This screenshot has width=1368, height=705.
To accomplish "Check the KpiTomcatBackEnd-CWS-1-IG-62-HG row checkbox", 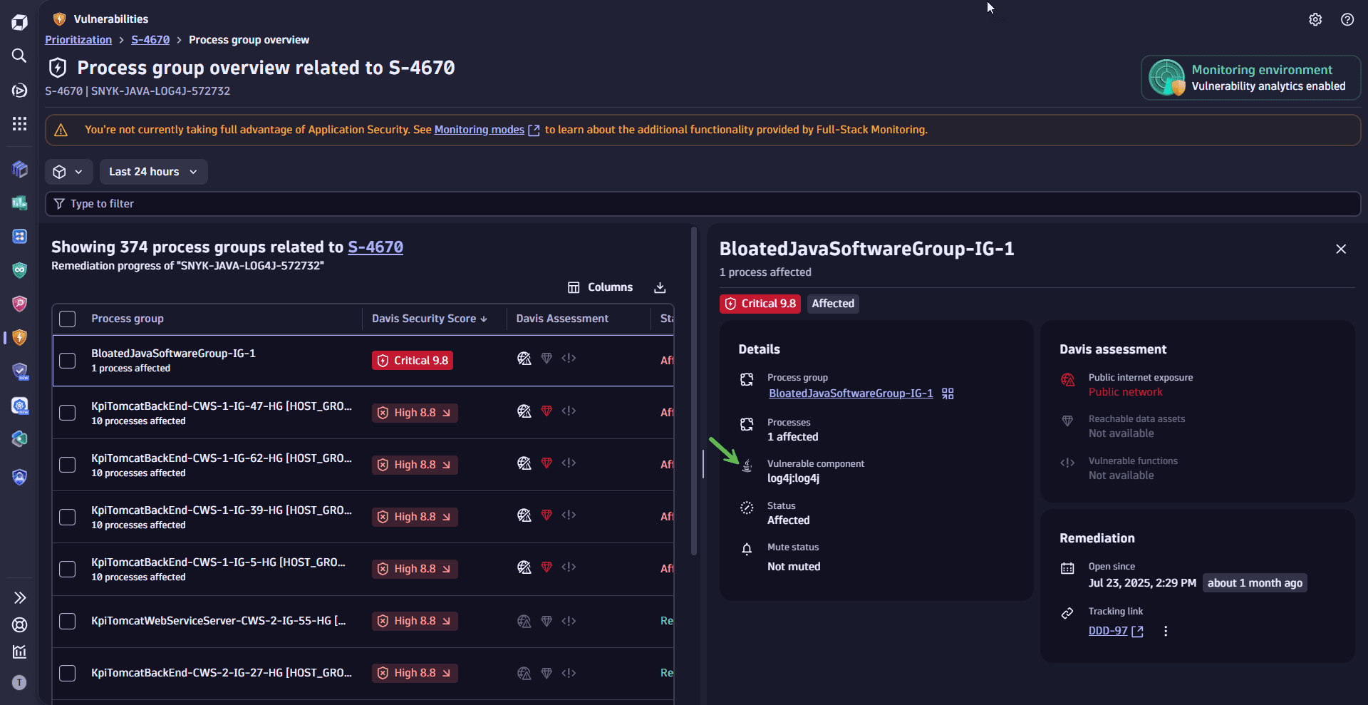I will (x=67, y=465).
